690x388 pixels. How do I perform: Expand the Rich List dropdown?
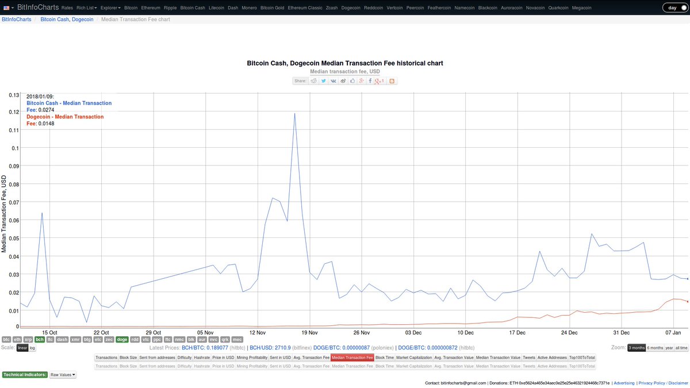[x=87, y=8]
